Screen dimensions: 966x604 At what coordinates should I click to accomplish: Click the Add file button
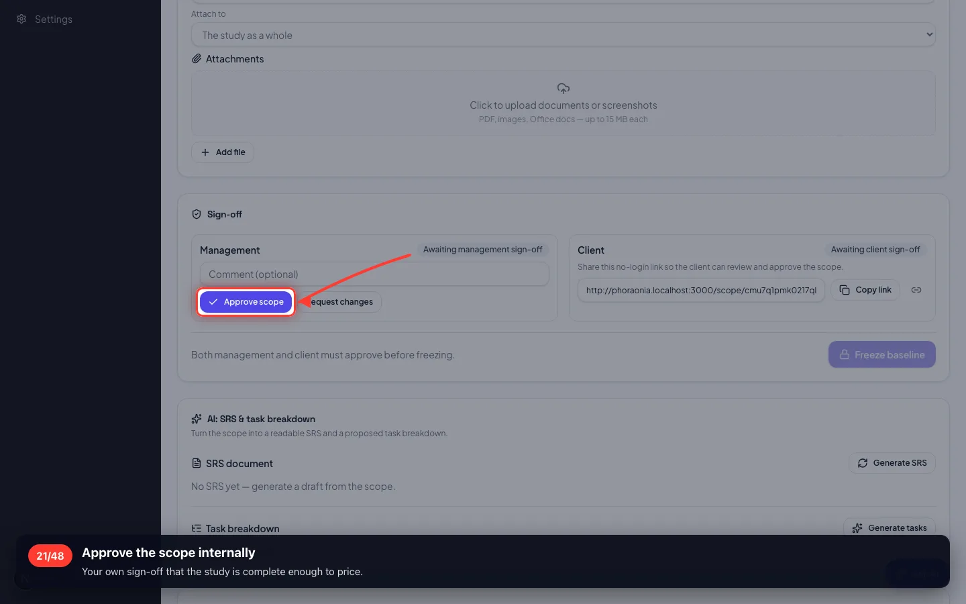(223, 152)
